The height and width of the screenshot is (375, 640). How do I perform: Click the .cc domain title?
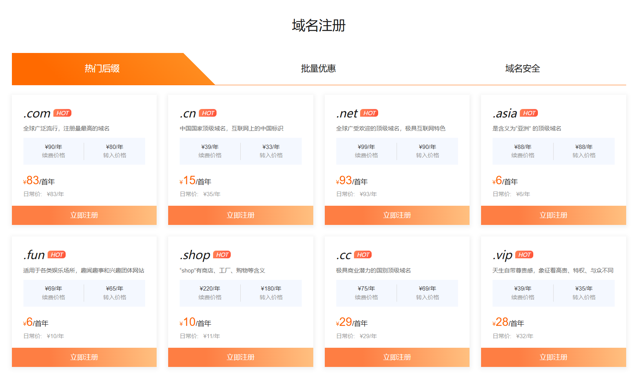tap(344, 255)
